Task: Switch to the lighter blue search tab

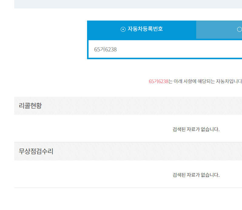Action: tap(218, 30)
